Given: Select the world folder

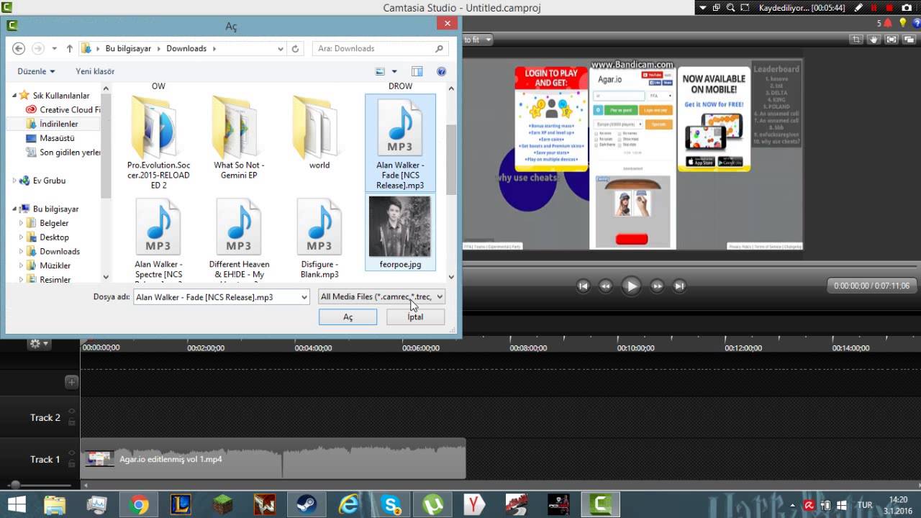Looking at the screenshot, I should click(x=319, y=132).
